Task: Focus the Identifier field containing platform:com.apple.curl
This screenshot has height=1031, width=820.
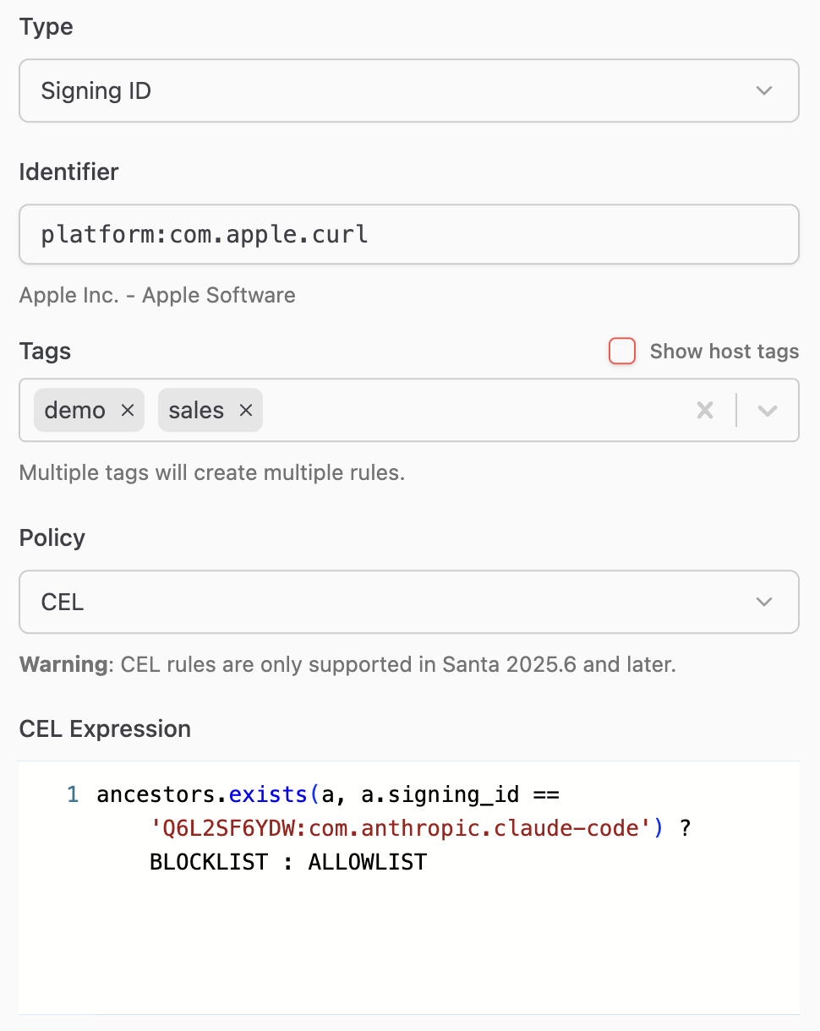Action: tap(409, 234)
